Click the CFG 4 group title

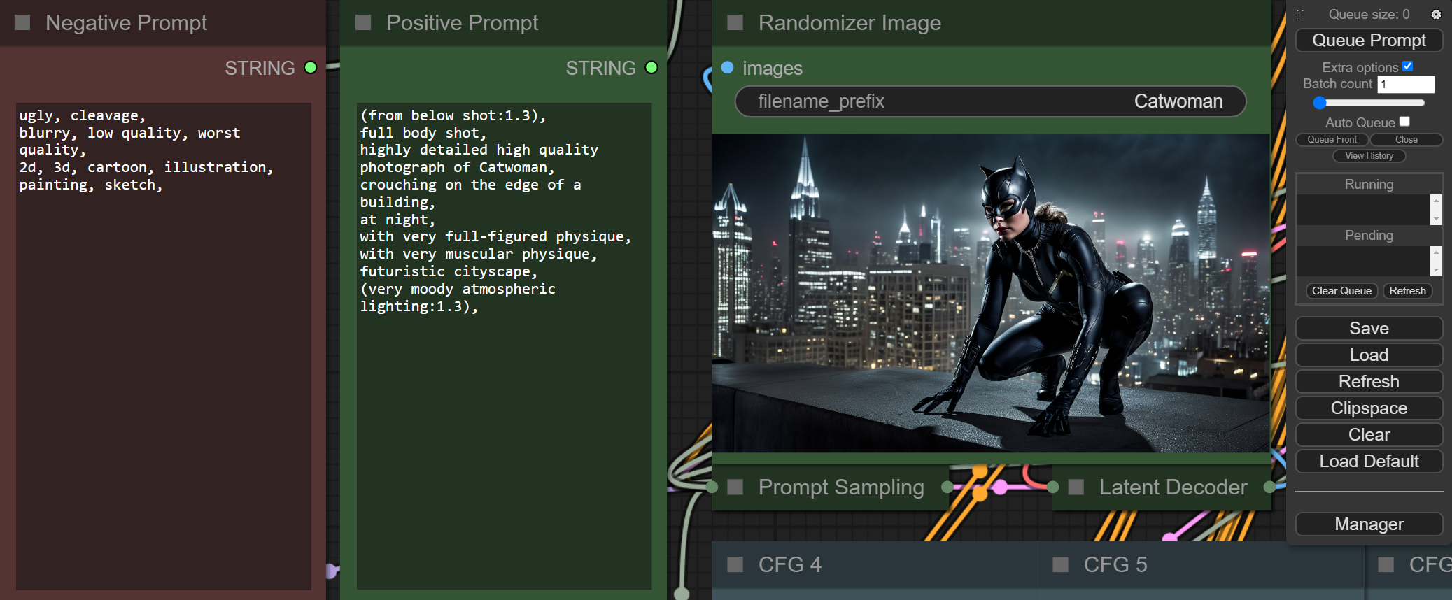pos(790,565)
